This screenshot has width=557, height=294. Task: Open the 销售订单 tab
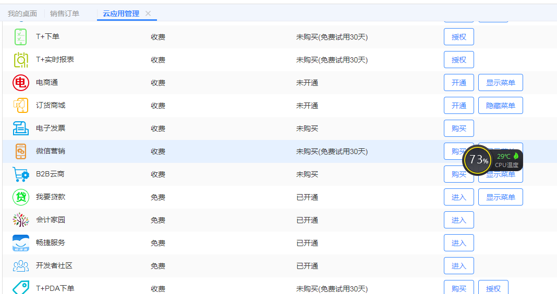click(65, 14)
